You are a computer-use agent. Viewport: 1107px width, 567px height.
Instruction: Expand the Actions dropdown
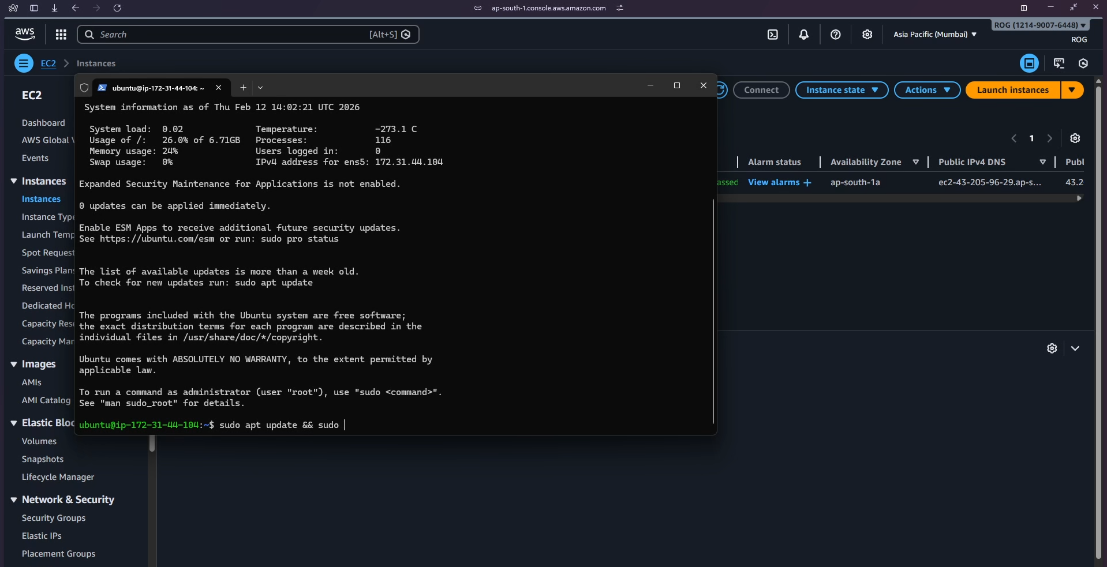926,90
